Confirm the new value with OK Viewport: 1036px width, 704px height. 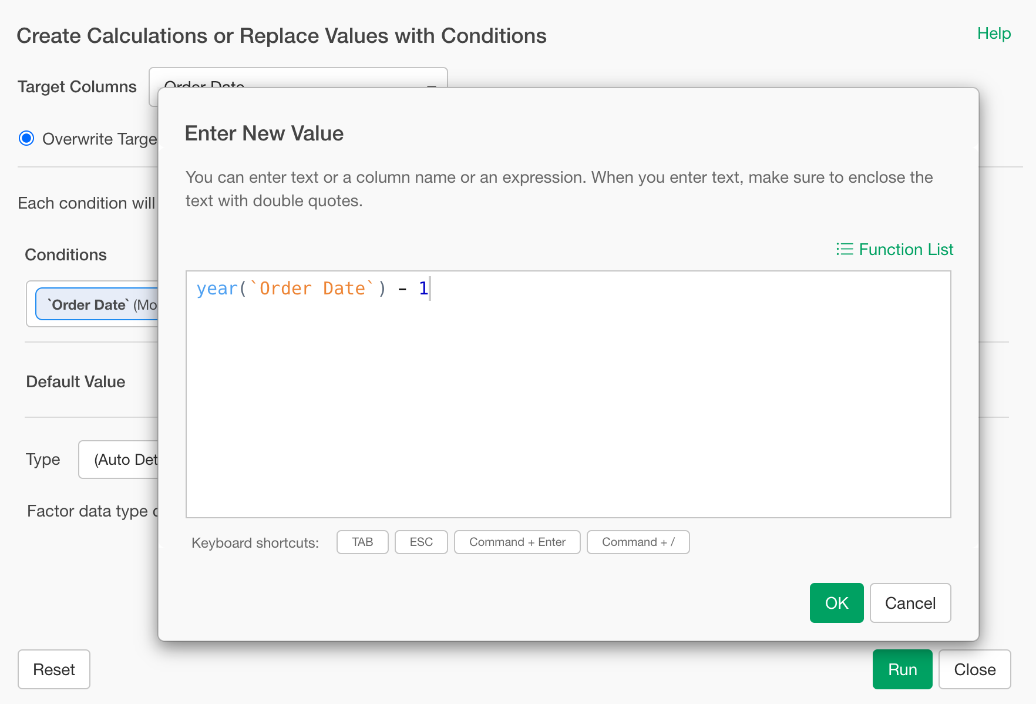[836, 603]
